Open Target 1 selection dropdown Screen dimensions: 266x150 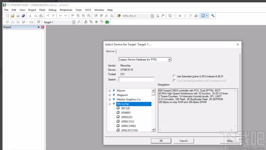click(74, 22)
